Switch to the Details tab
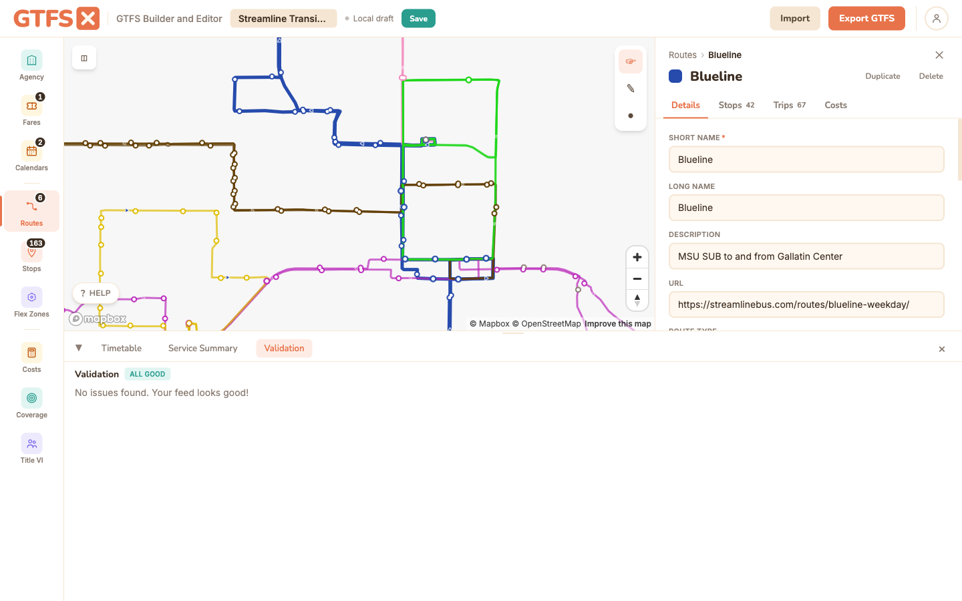This screenshot has height=601, width=962. 685,105
